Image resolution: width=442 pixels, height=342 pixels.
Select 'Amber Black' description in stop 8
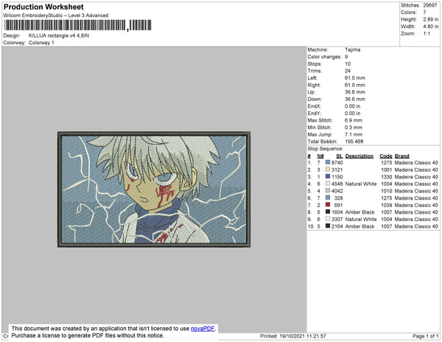tap(360, 212)
